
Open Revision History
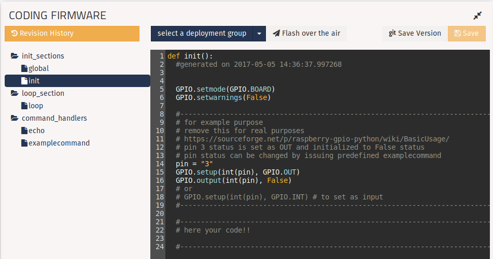(x=72, y=34)
